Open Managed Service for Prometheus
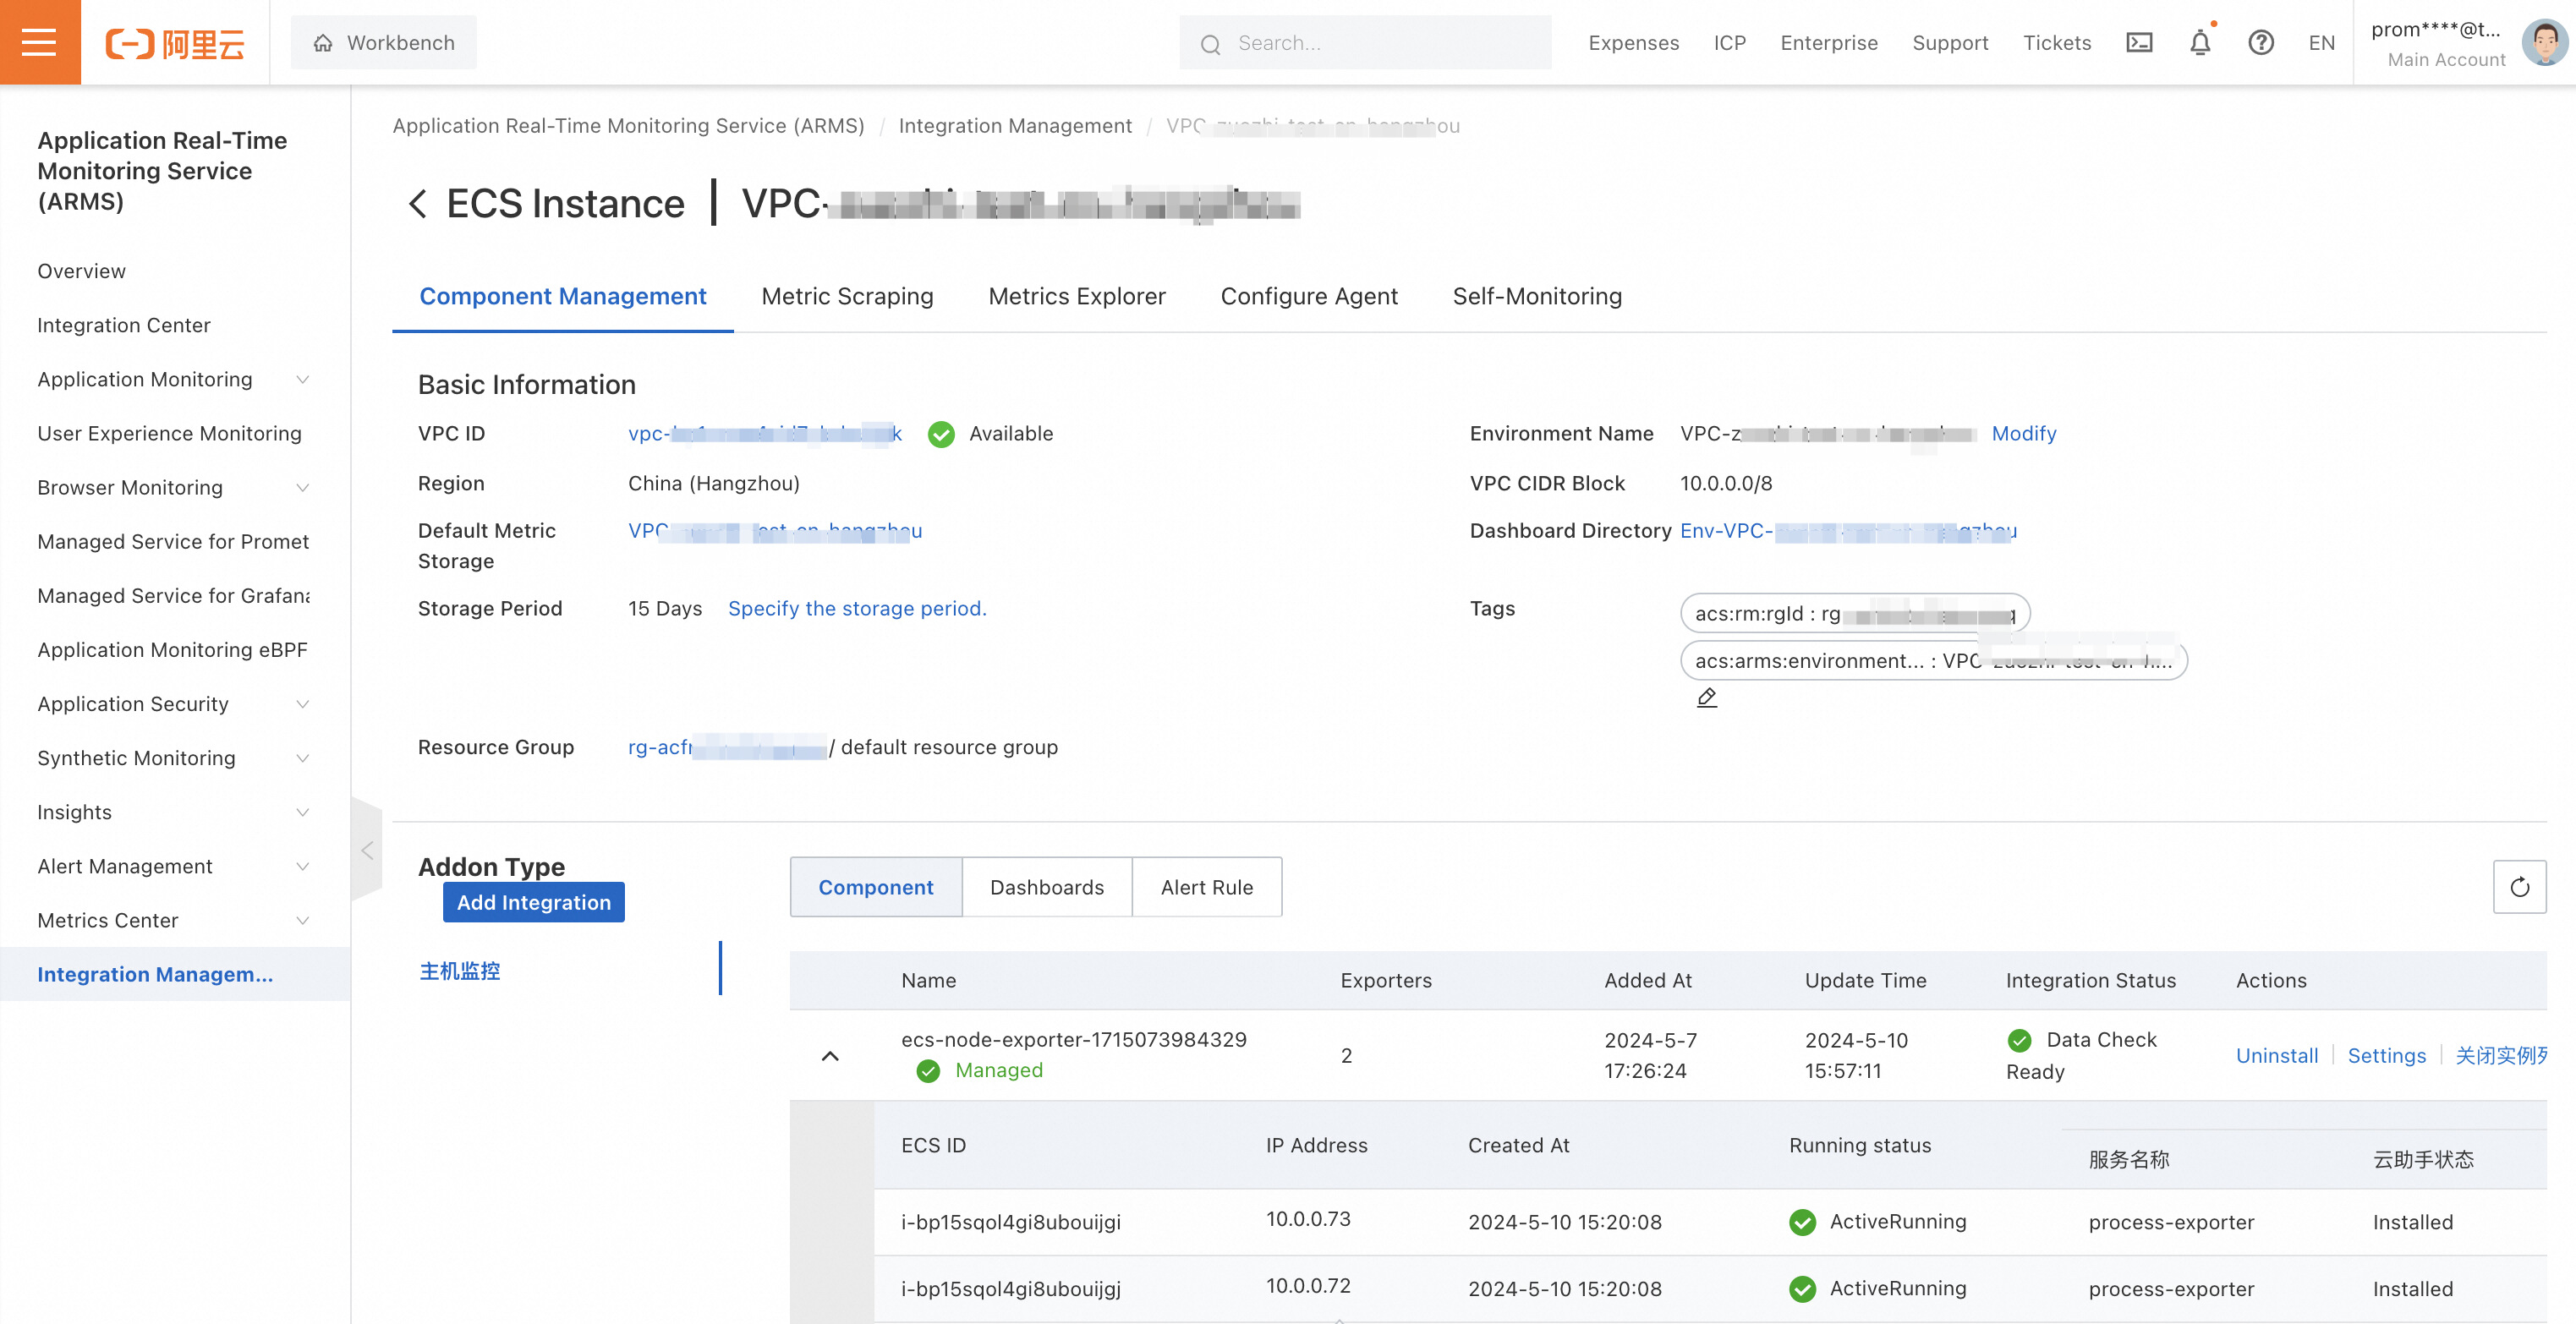Image resolution: width=2576 pixels, height=1324 pixels. (175, 541)
